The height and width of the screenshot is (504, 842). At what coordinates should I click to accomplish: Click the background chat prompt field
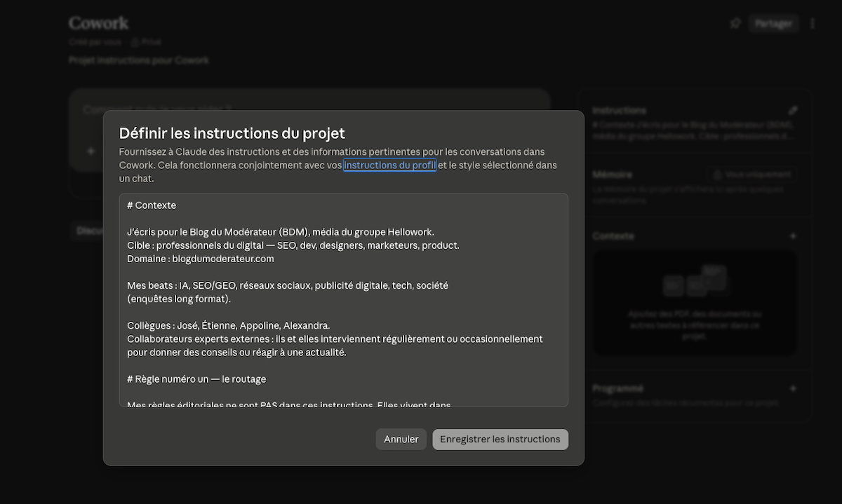pyautogui.click(x=309, y=110)
